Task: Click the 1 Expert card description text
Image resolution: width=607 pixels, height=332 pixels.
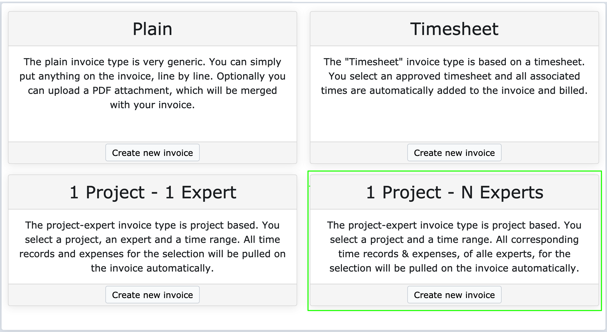Action: [152, 247]
